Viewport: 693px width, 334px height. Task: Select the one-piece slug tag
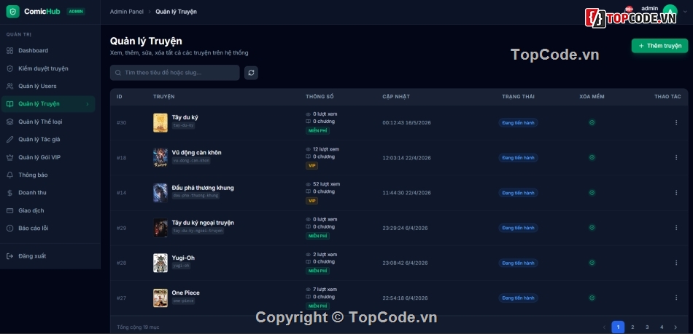(183, 301)
